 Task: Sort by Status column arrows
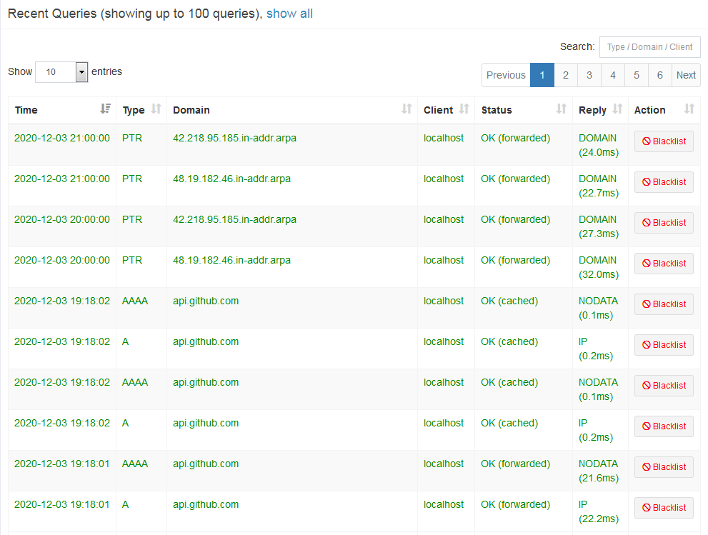pyautogui.click(x=562, y=109)
